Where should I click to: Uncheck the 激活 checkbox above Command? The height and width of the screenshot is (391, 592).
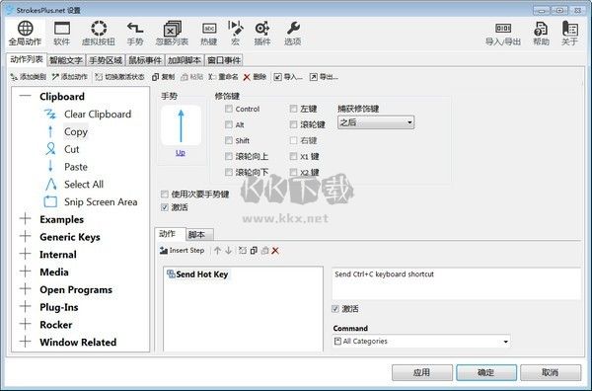click(x=335, y=309)
